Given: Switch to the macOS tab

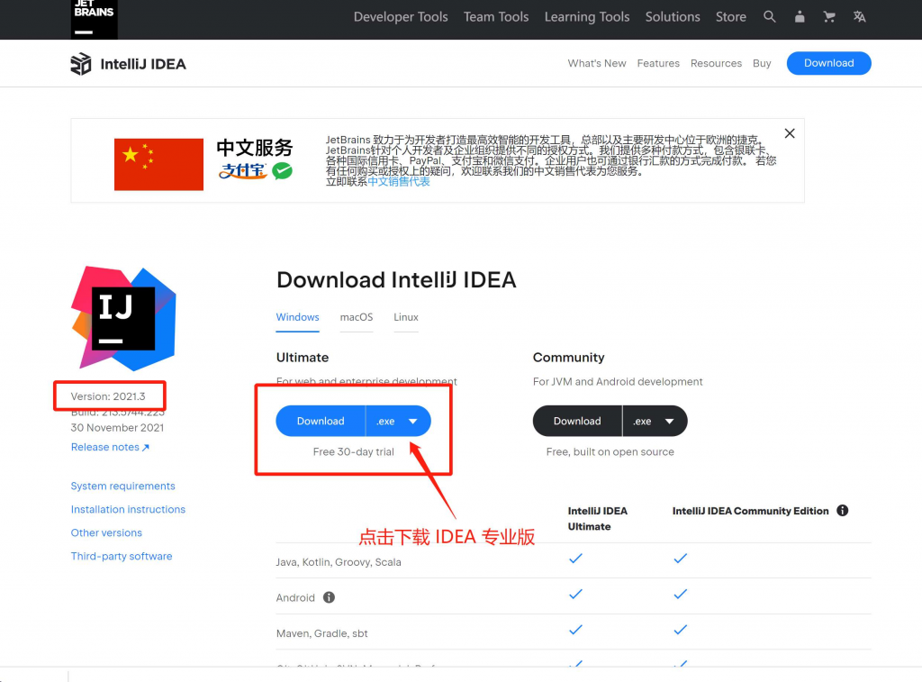Looking at the screenshot, I should coord(357,317).
